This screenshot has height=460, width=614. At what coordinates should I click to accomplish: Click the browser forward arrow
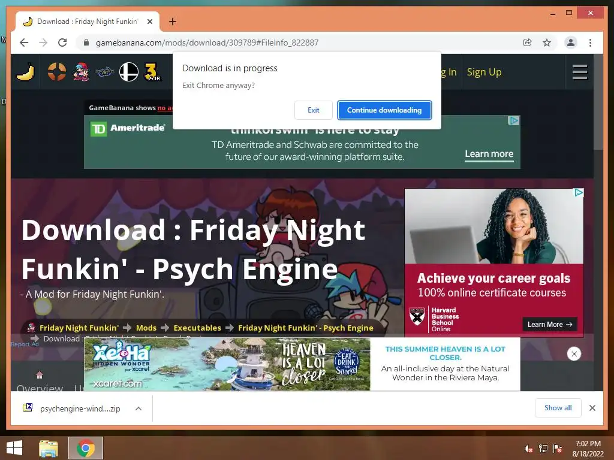(x=43, y=43)
